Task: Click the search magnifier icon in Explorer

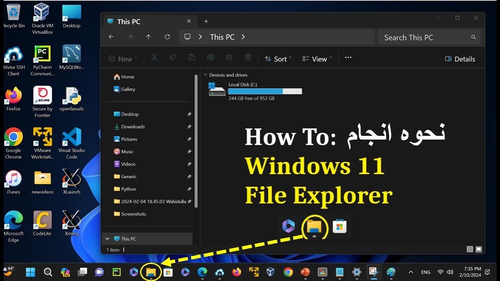Action: 473,37
